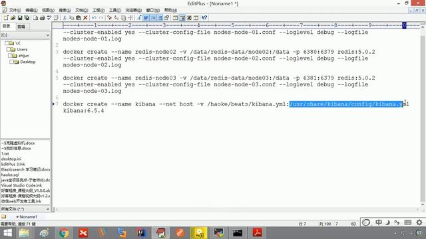
Task: Select EditPlus 3.lnk in the file list
Action: click(13, 164)
